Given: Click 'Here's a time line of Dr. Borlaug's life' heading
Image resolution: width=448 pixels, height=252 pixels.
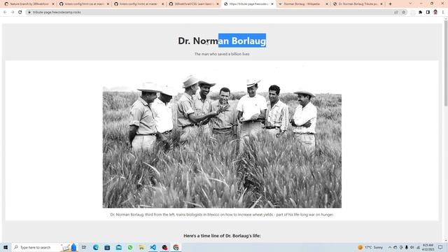Looking at the screenshot, I should pyautogui.click(x=222, y=236).
